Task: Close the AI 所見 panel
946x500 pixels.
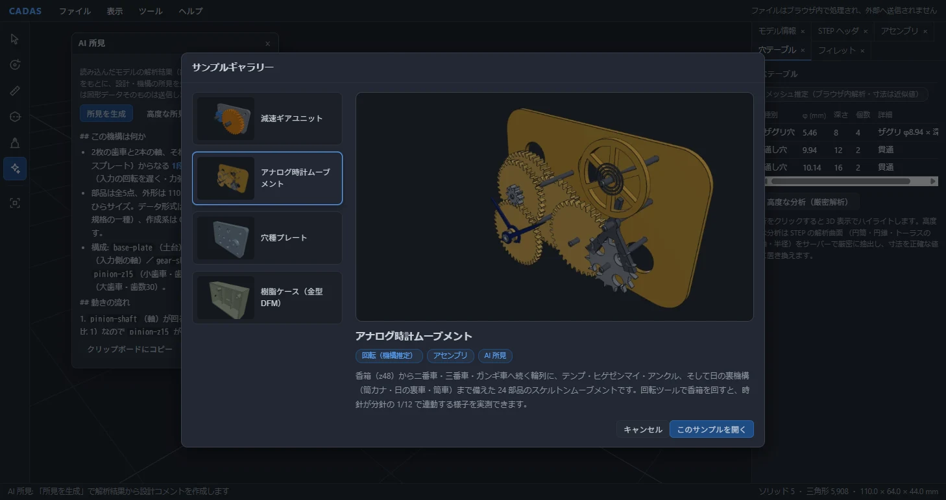Action: pos(267,43)
